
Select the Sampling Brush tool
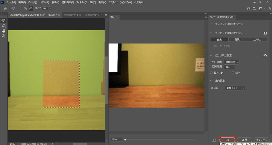click(x=4, y=21)
